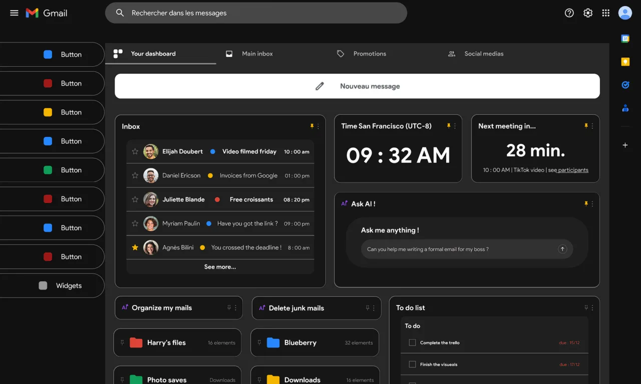This screenshot has width=641, height=384.
Task: Open Gmail settings gear
Action: [588, 13]
